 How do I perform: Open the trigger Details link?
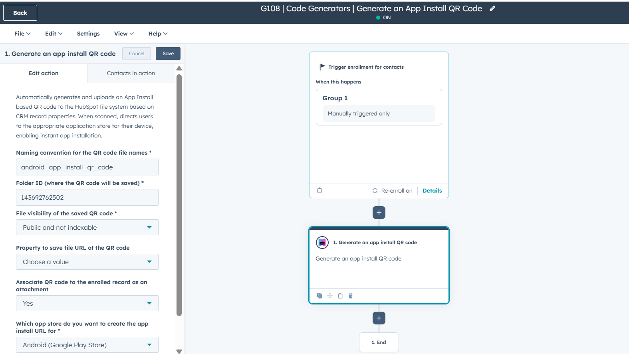click(432, 191)
